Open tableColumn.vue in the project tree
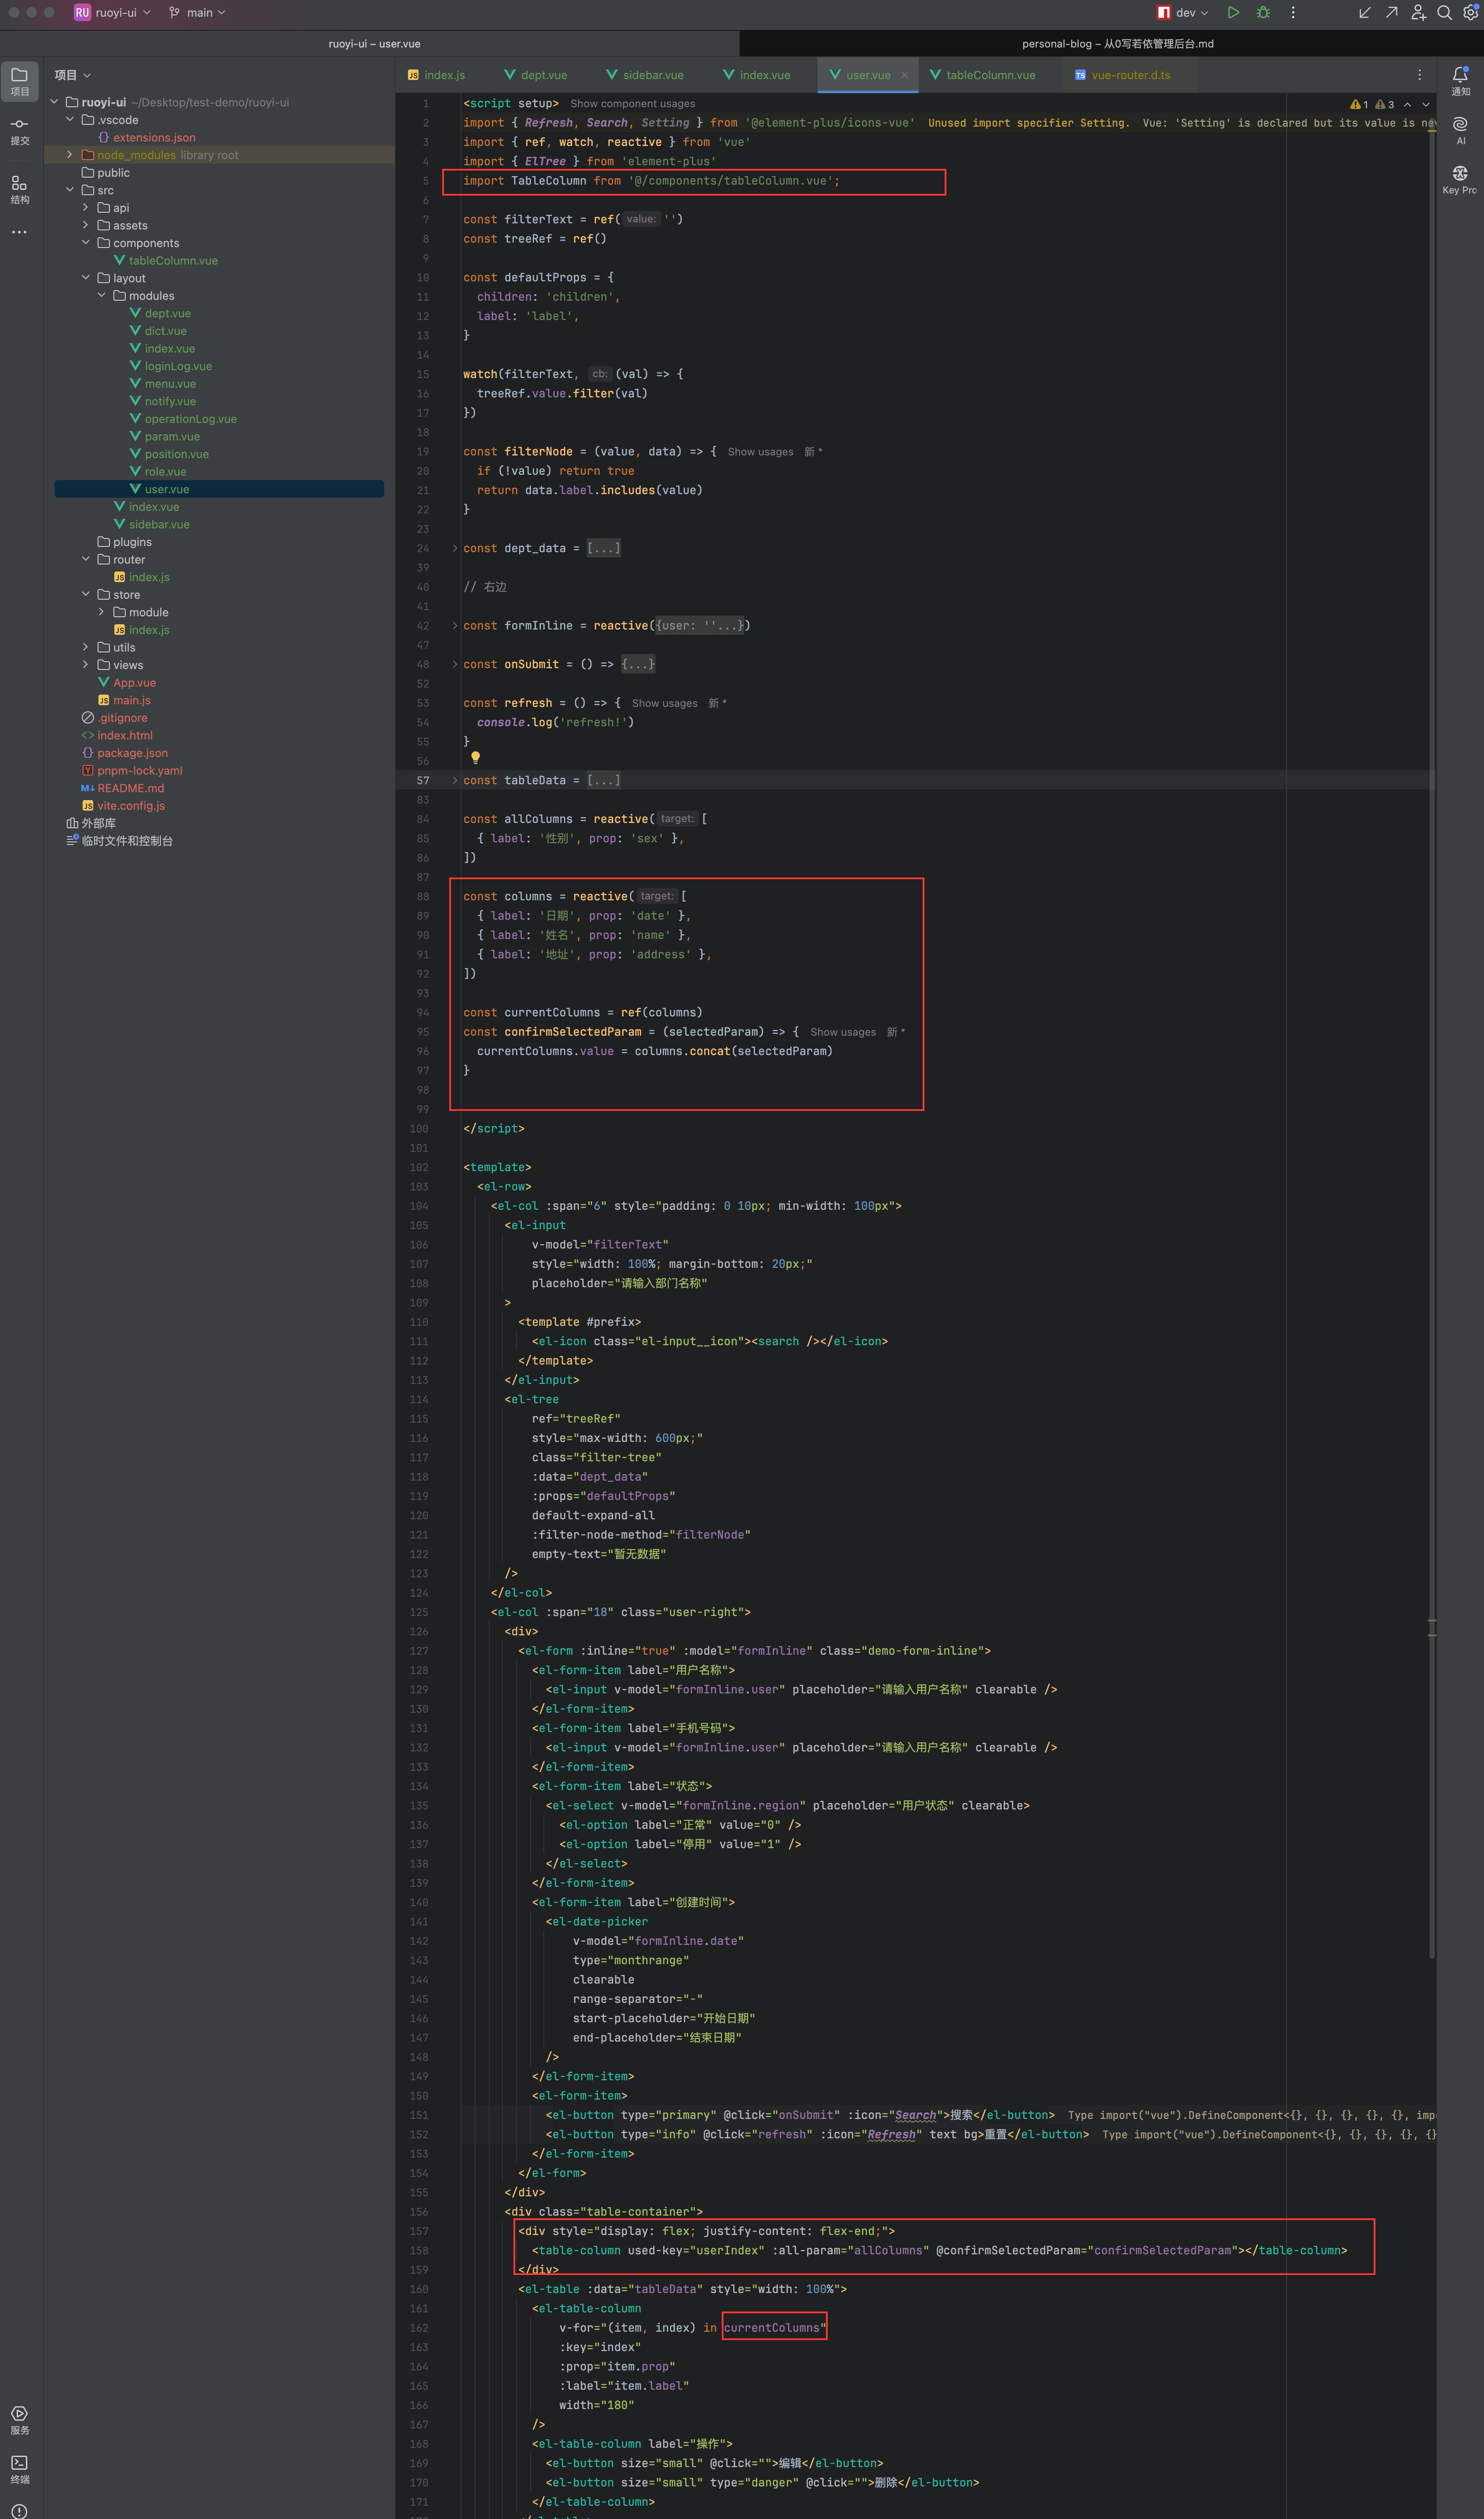The height and width of the screenshot is (2519, 1484). [173, 261]
